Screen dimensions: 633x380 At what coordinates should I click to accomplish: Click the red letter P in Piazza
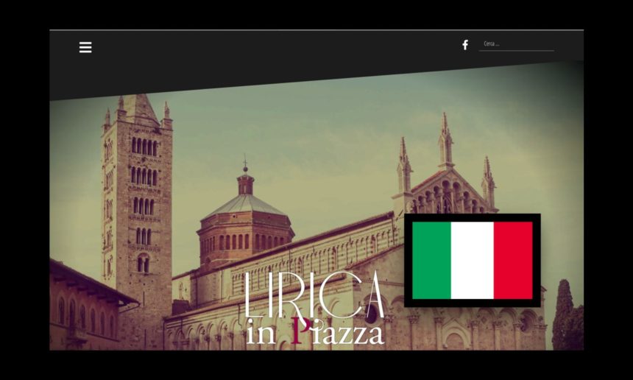coord(297,332)
